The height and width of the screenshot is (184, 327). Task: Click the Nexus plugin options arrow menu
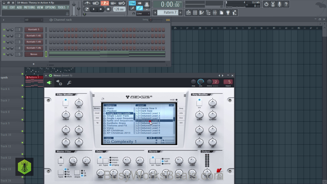(x=46, y=76)
